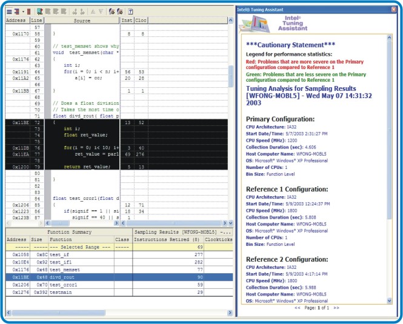The image size is (403, 324).
Task: Select the test_if function row
Action: (119, 254)
